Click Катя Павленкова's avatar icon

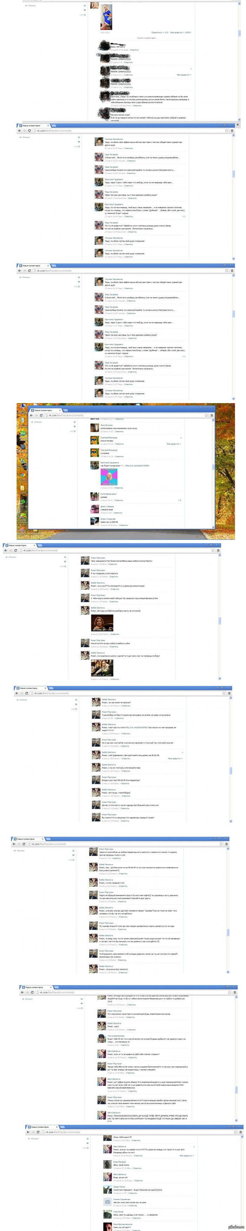pos(95,497)
